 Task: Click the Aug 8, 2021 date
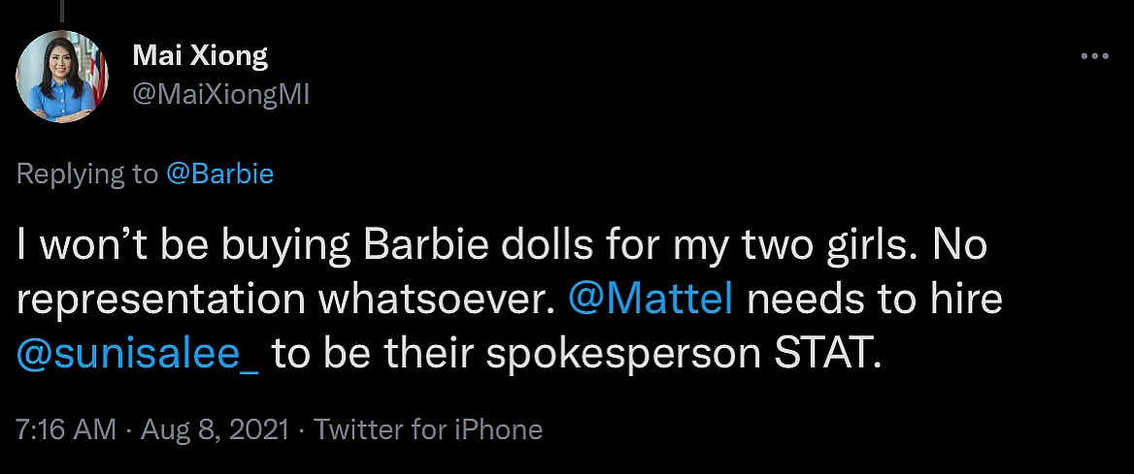[215, 429]
